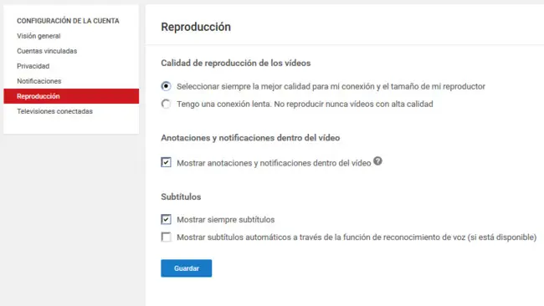Image resolution: width=544 pixels, height=306 pixels.
Task: Select the highlighted Reproducción sidebar item
Action: (x=71, y=96)
